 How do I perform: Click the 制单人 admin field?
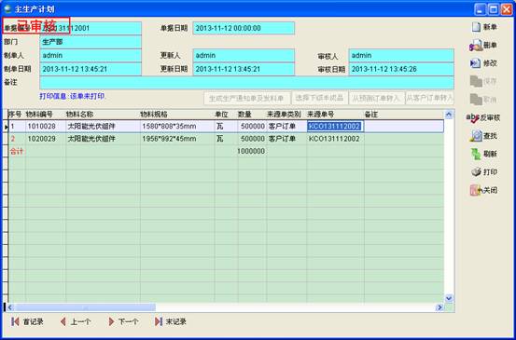tap(91, 56)
